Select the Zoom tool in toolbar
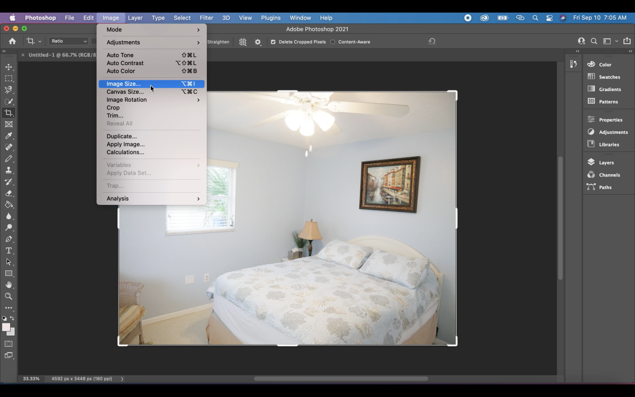Screen dimensions: 635x397 (x=8, y=296)
